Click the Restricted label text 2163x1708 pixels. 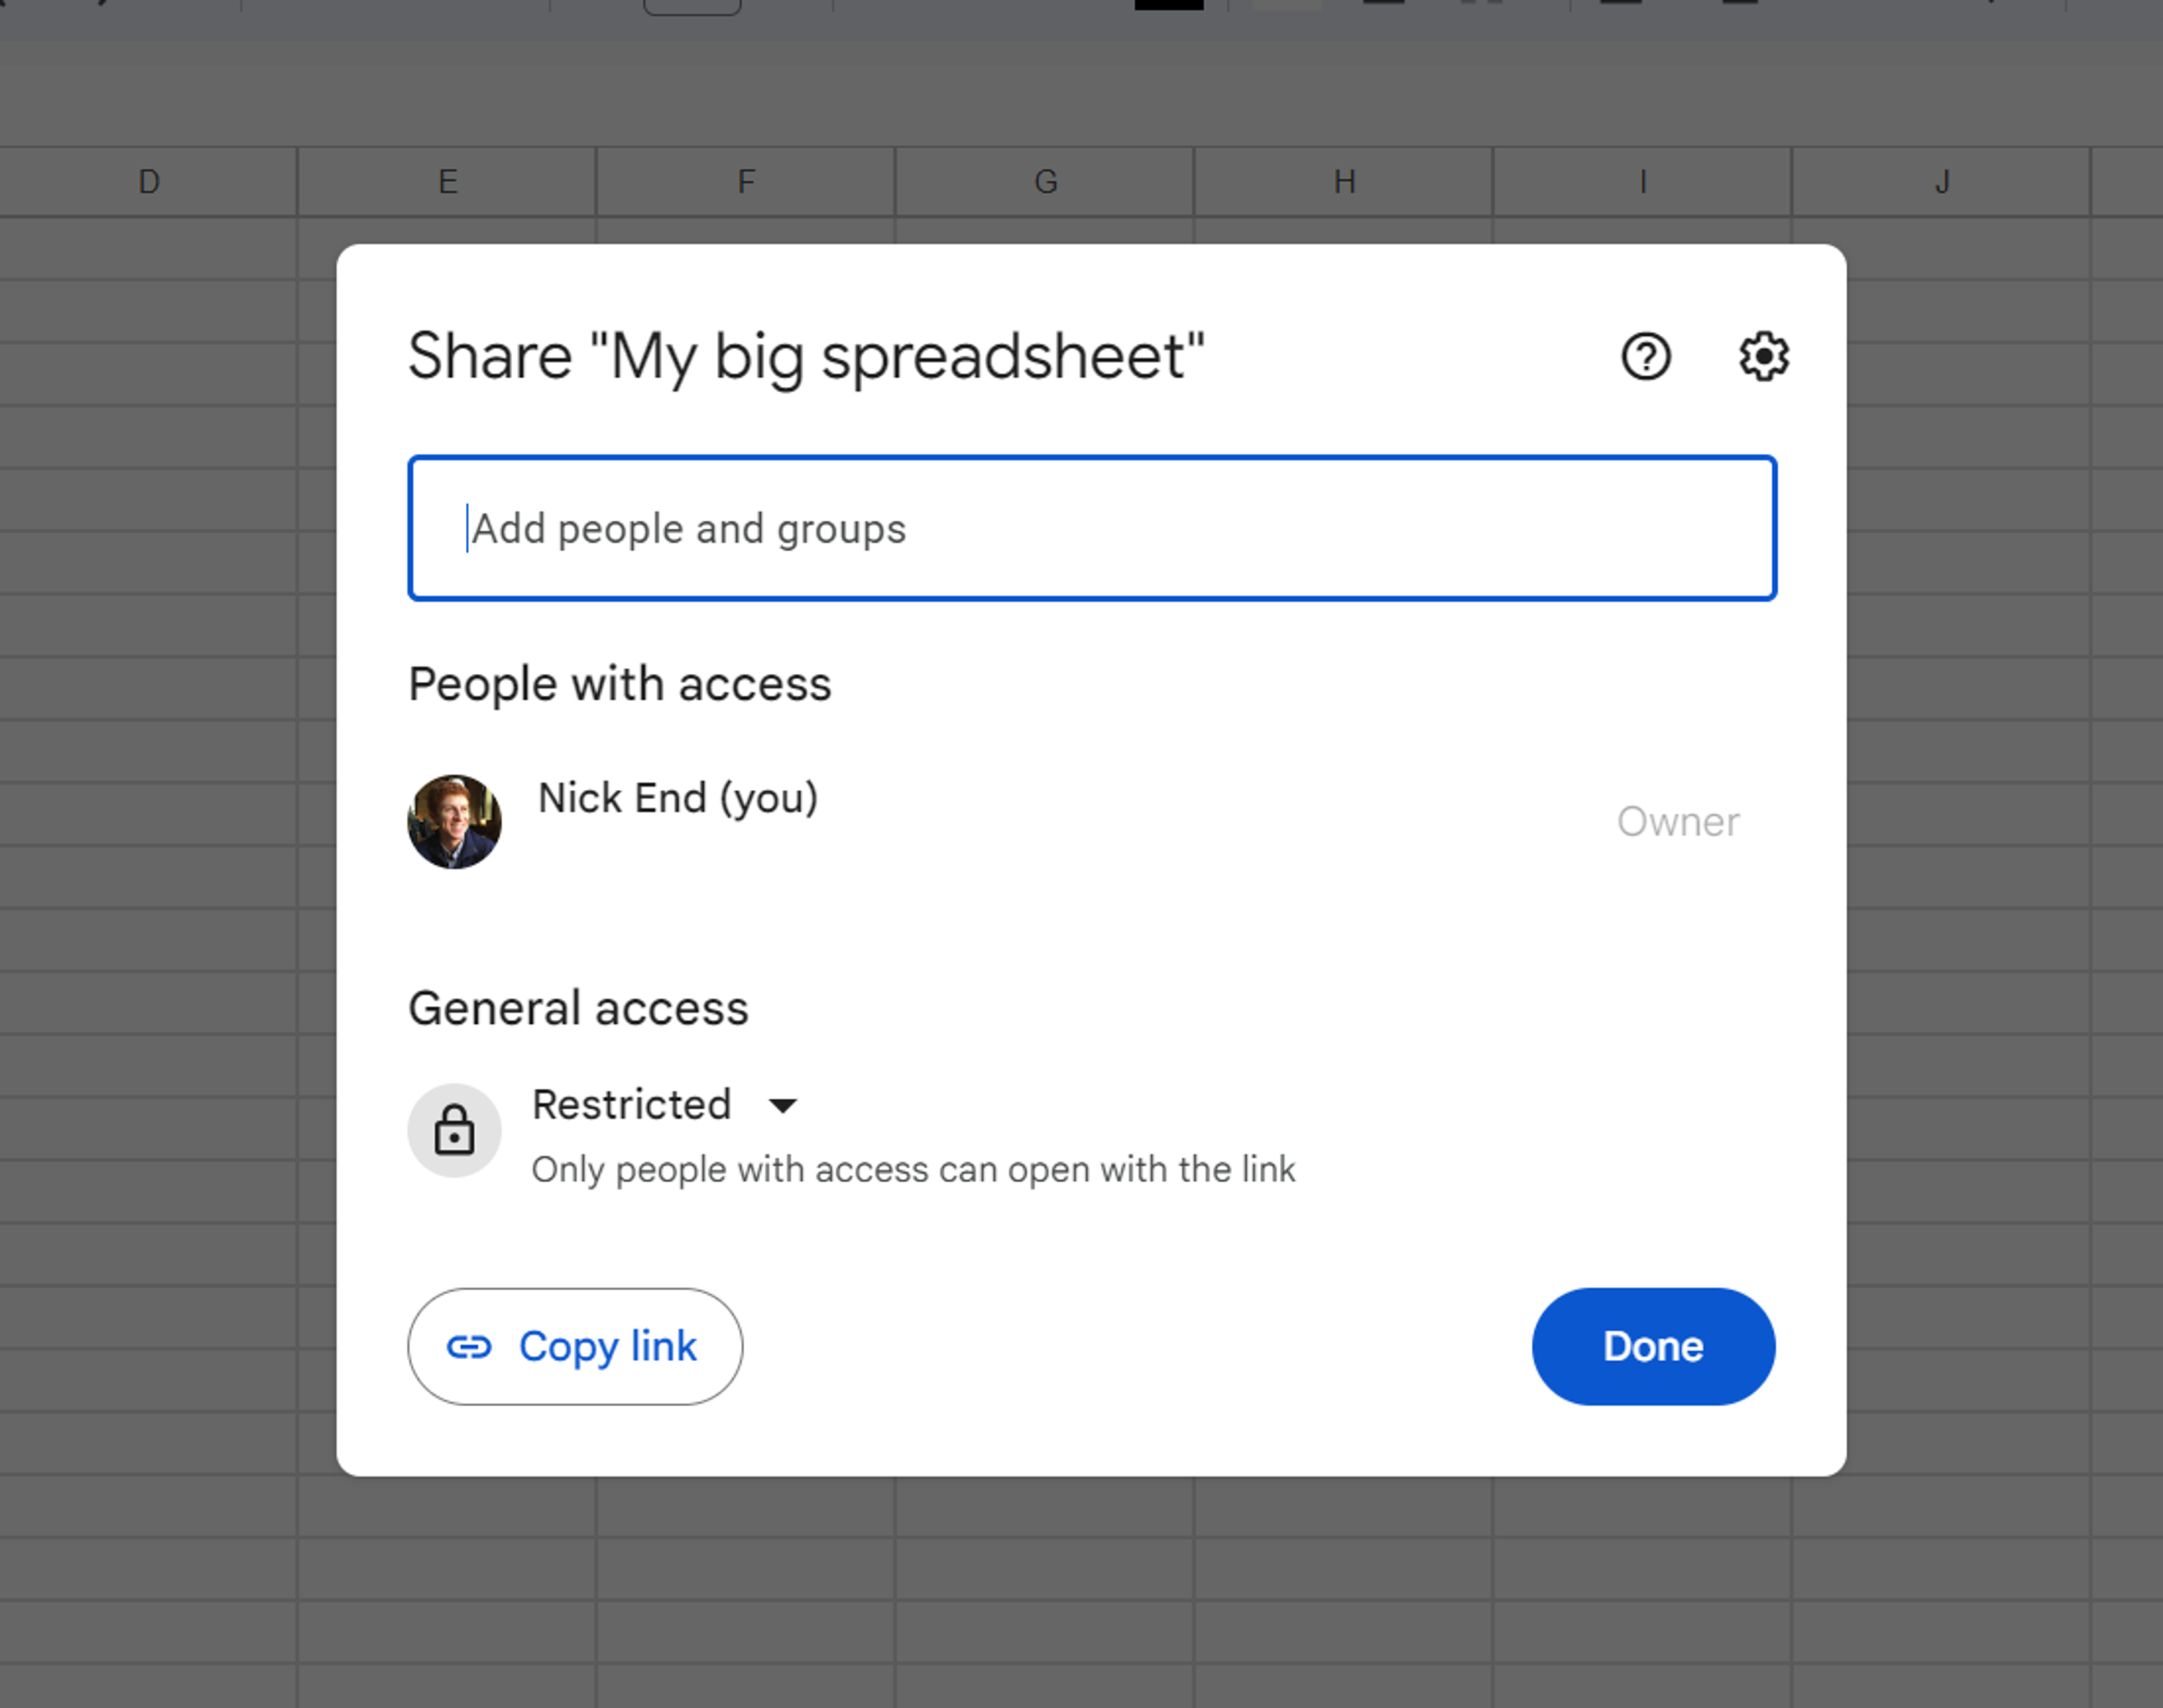click(x=631, y=1104)
